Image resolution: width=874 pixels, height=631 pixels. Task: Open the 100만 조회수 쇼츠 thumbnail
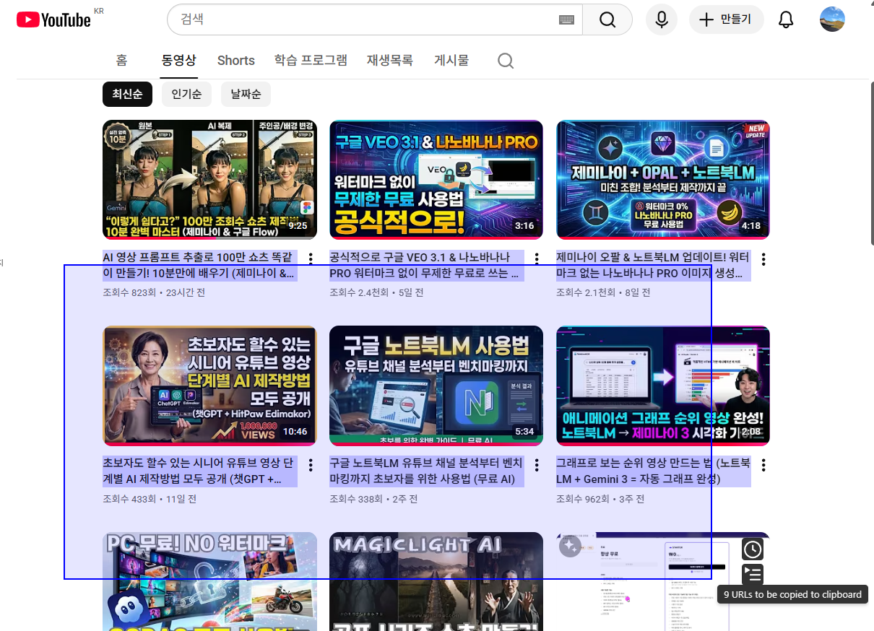click(209, 180)
